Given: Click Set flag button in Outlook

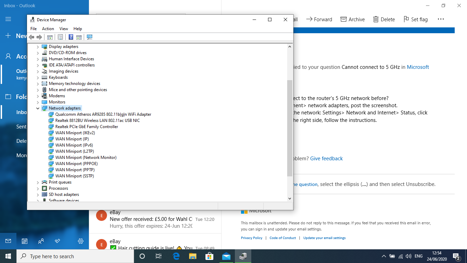Looking at the screenshot, I should click(416, 19).
